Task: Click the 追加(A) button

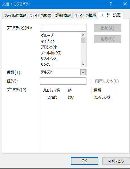Action: point(108,28)
